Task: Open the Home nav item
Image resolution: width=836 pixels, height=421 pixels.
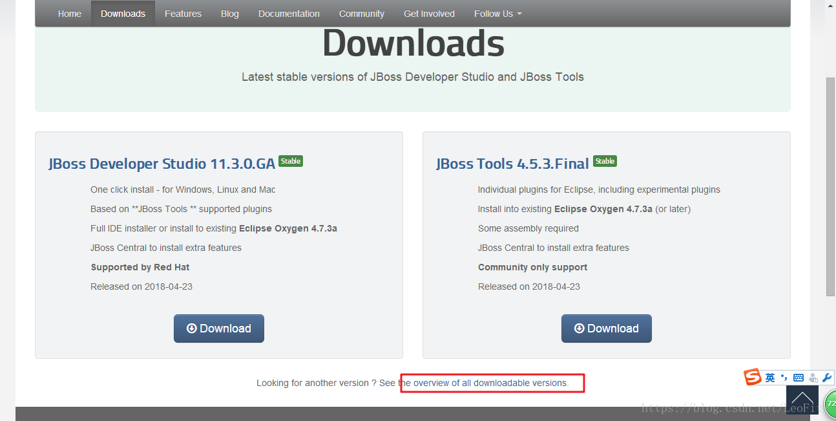Action: pos(70,14)
